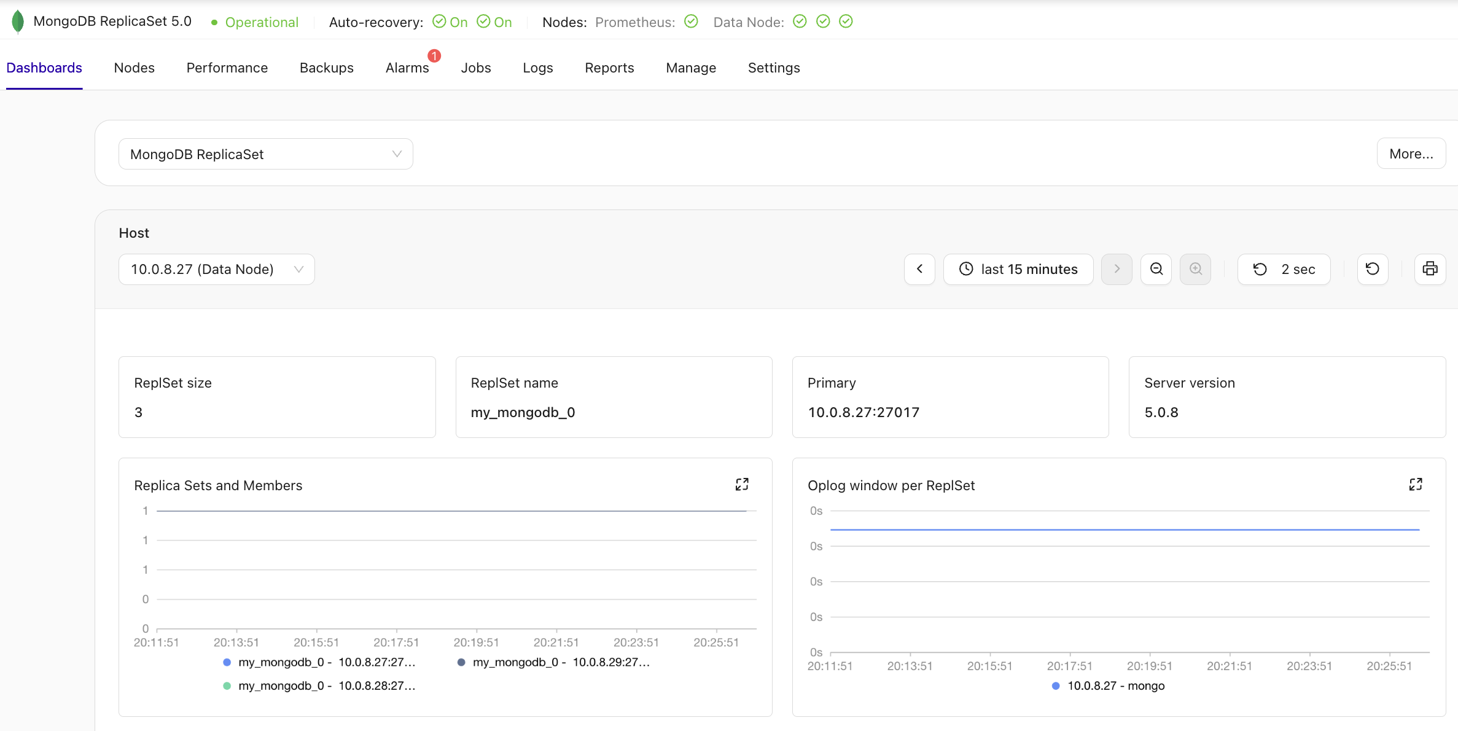1458x731 pixels.
Task: Open the Manage tab
Action: (691, 68)
